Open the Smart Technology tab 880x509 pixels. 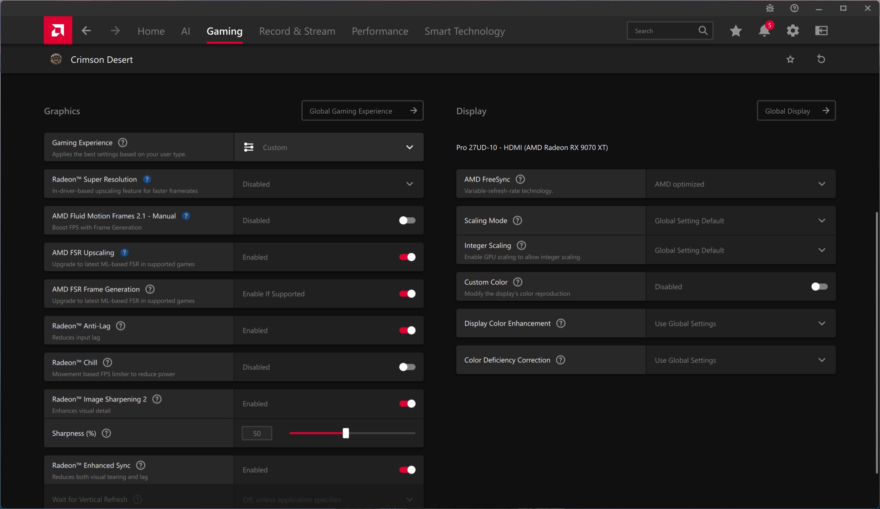pyautogui.click(x=465, y=31)
